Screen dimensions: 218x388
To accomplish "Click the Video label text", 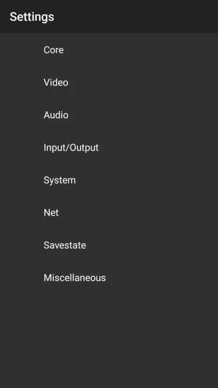I will click(56, 82).
